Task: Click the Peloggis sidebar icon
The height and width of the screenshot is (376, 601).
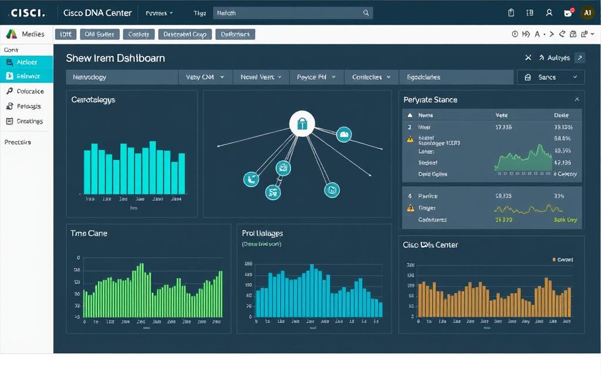Action: point(9,106)
